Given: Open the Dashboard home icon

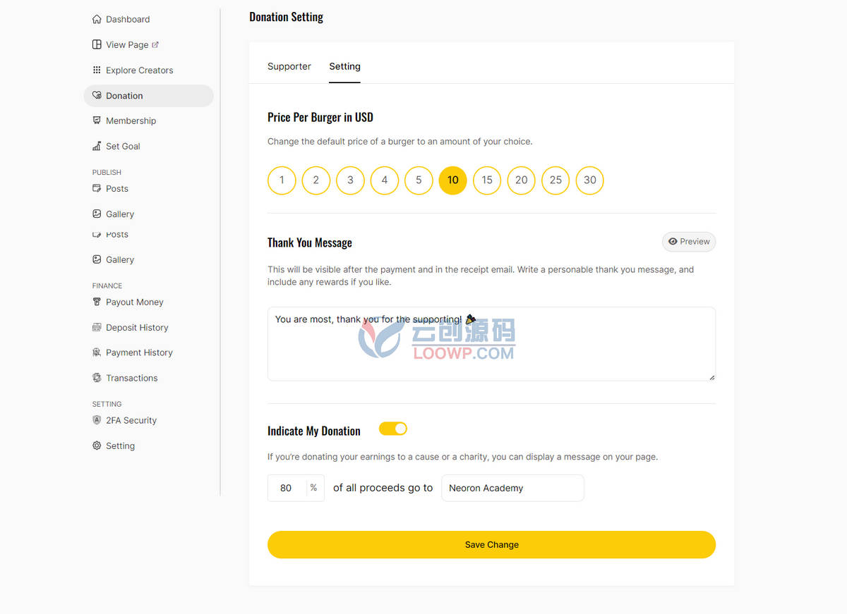Looking at the screenshot, I should pos(97,19).
